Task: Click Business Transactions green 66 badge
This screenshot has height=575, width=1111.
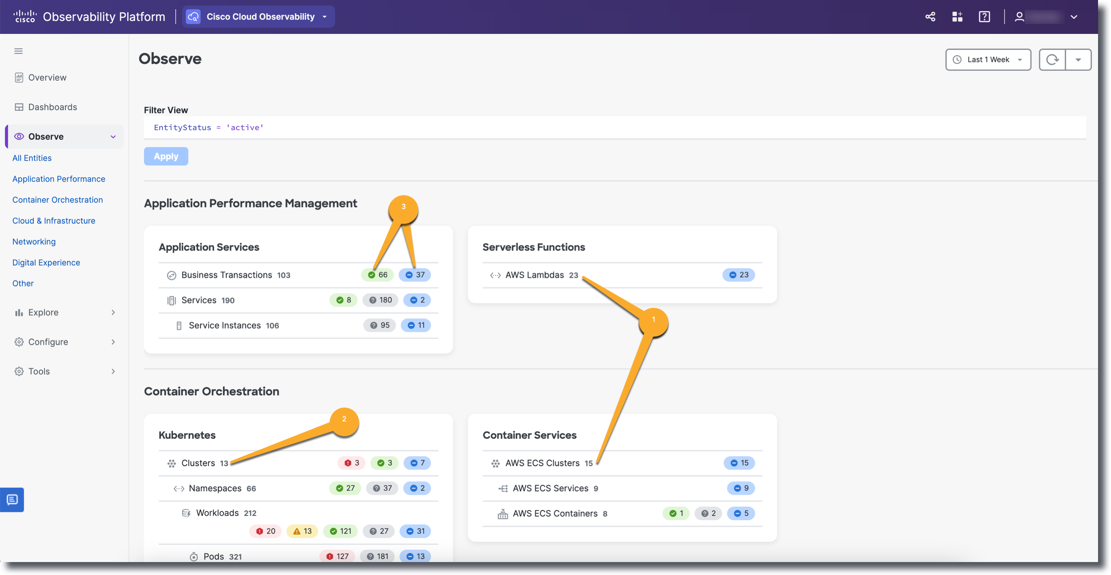Action: 377,275
